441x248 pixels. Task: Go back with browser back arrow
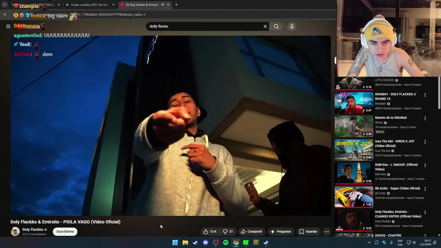pos(5,14)
